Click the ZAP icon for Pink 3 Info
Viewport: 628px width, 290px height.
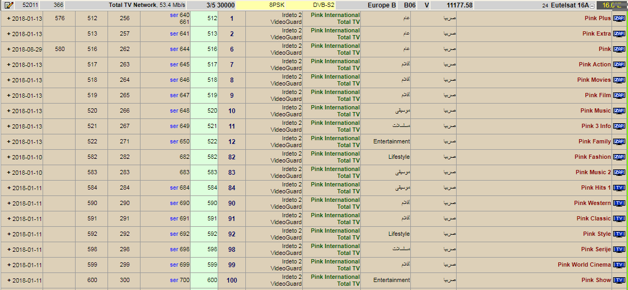(619, 126)
